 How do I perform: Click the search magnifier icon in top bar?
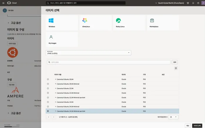48,3
